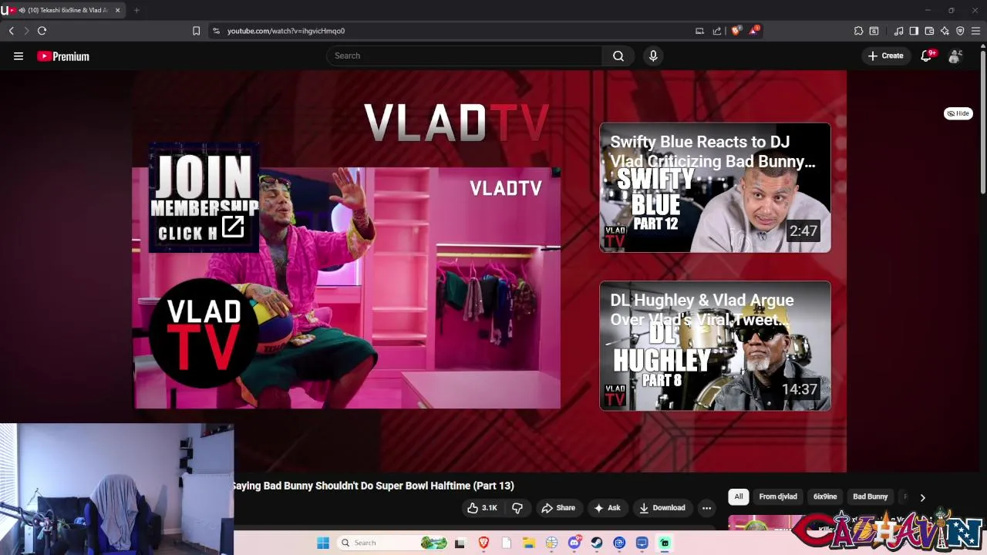Screen dimensions: 987x555
Task: Download the video
Action: pos(662,508)
